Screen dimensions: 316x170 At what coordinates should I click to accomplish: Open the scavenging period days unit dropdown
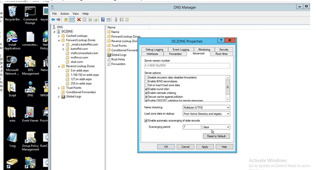[216, 127]
